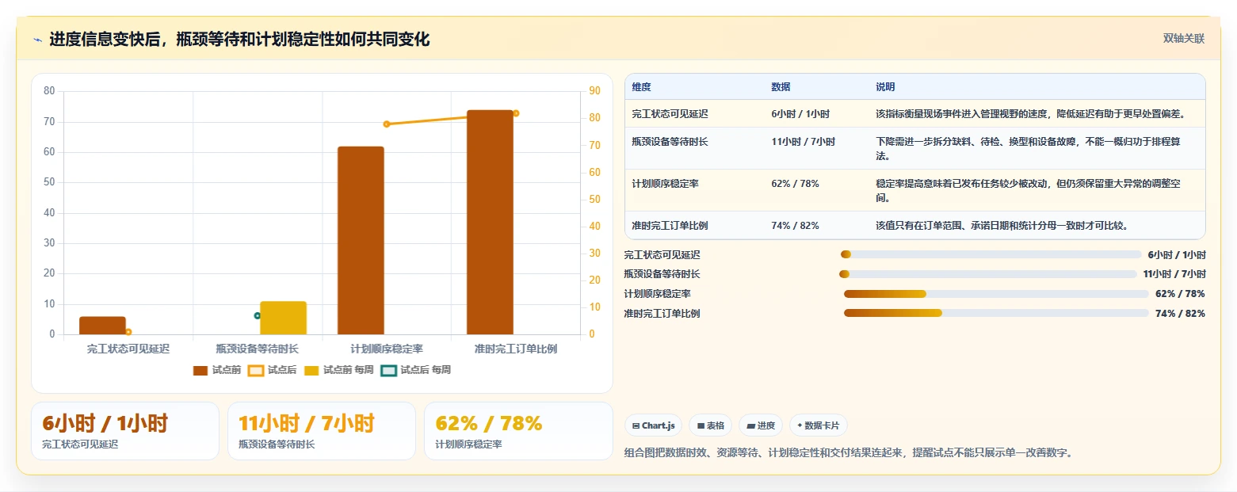This screenshot has height=492, width=1237.
Task: Click the 完工状态可见延迟 bar in chart
Action: (x=102, y=326)
